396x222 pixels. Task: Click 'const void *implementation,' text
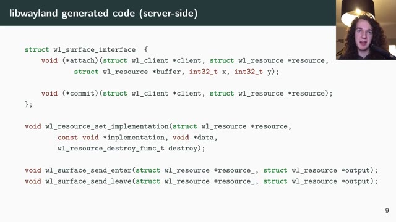(x=113, y=138)
